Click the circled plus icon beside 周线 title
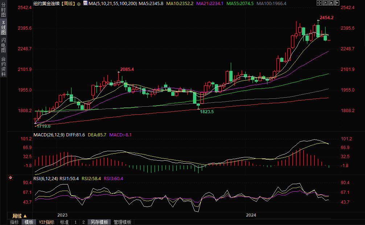Viewport: 365px width, 225px height. [x=79, y=4]
